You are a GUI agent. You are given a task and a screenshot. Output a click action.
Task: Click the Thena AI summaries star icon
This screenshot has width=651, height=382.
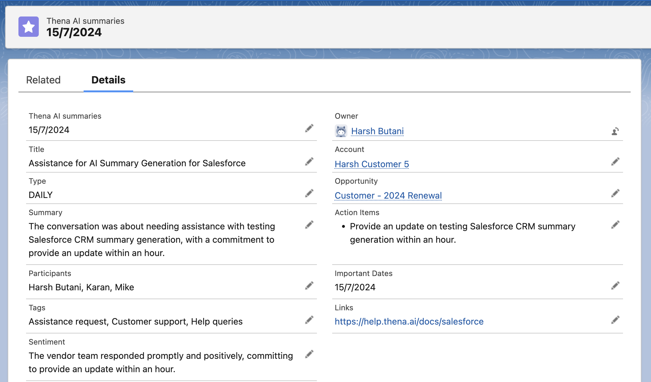[29, 27]
